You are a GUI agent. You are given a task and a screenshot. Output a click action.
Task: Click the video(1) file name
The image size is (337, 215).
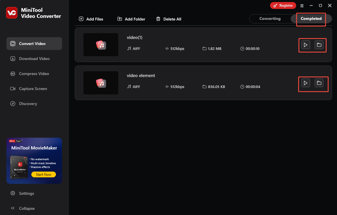pyautogui.click(x=134, y=38)
